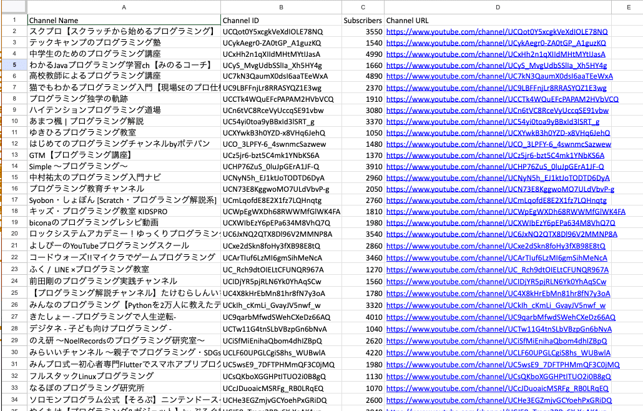Select column C header

363,7
